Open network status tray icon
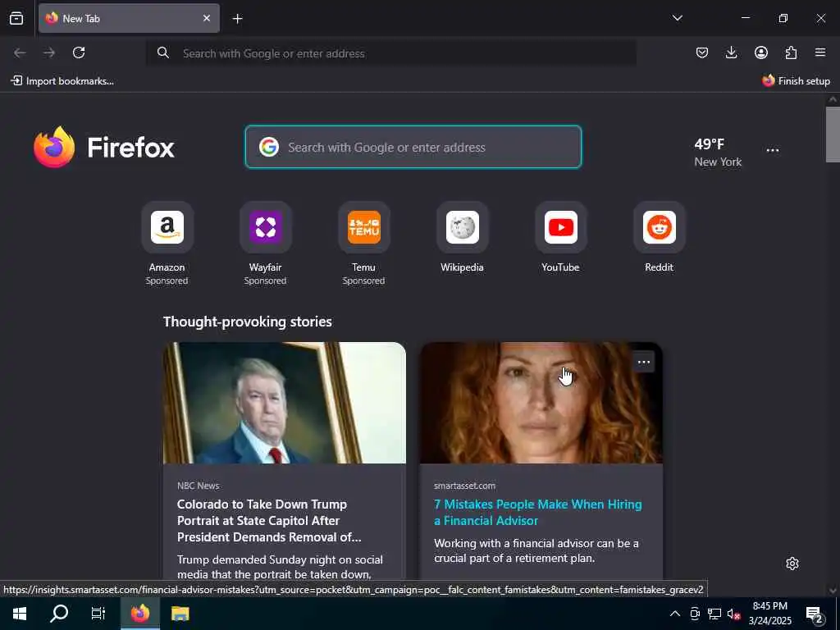 click(x=714, y=614)
